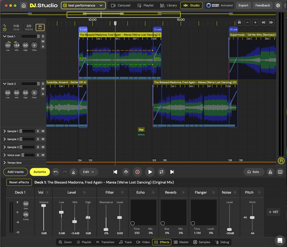Open the test performance project dropdown
This screenshot has width=287, height=247.
click(x=84, y=5)
